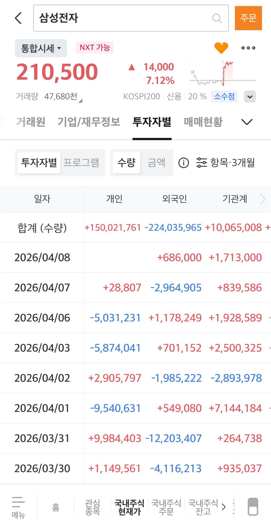271x529 pixels.
Task: Expand 거래량 detail triangle
Action: (x=80, y=101)
